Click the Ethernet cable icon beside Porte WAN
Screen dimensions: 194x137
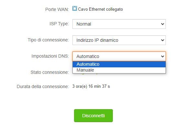(x=75, y=9)
